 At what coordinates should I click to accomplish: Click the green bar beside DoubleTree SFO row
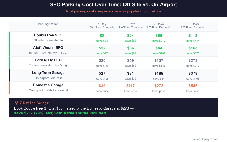pos(9,37)
